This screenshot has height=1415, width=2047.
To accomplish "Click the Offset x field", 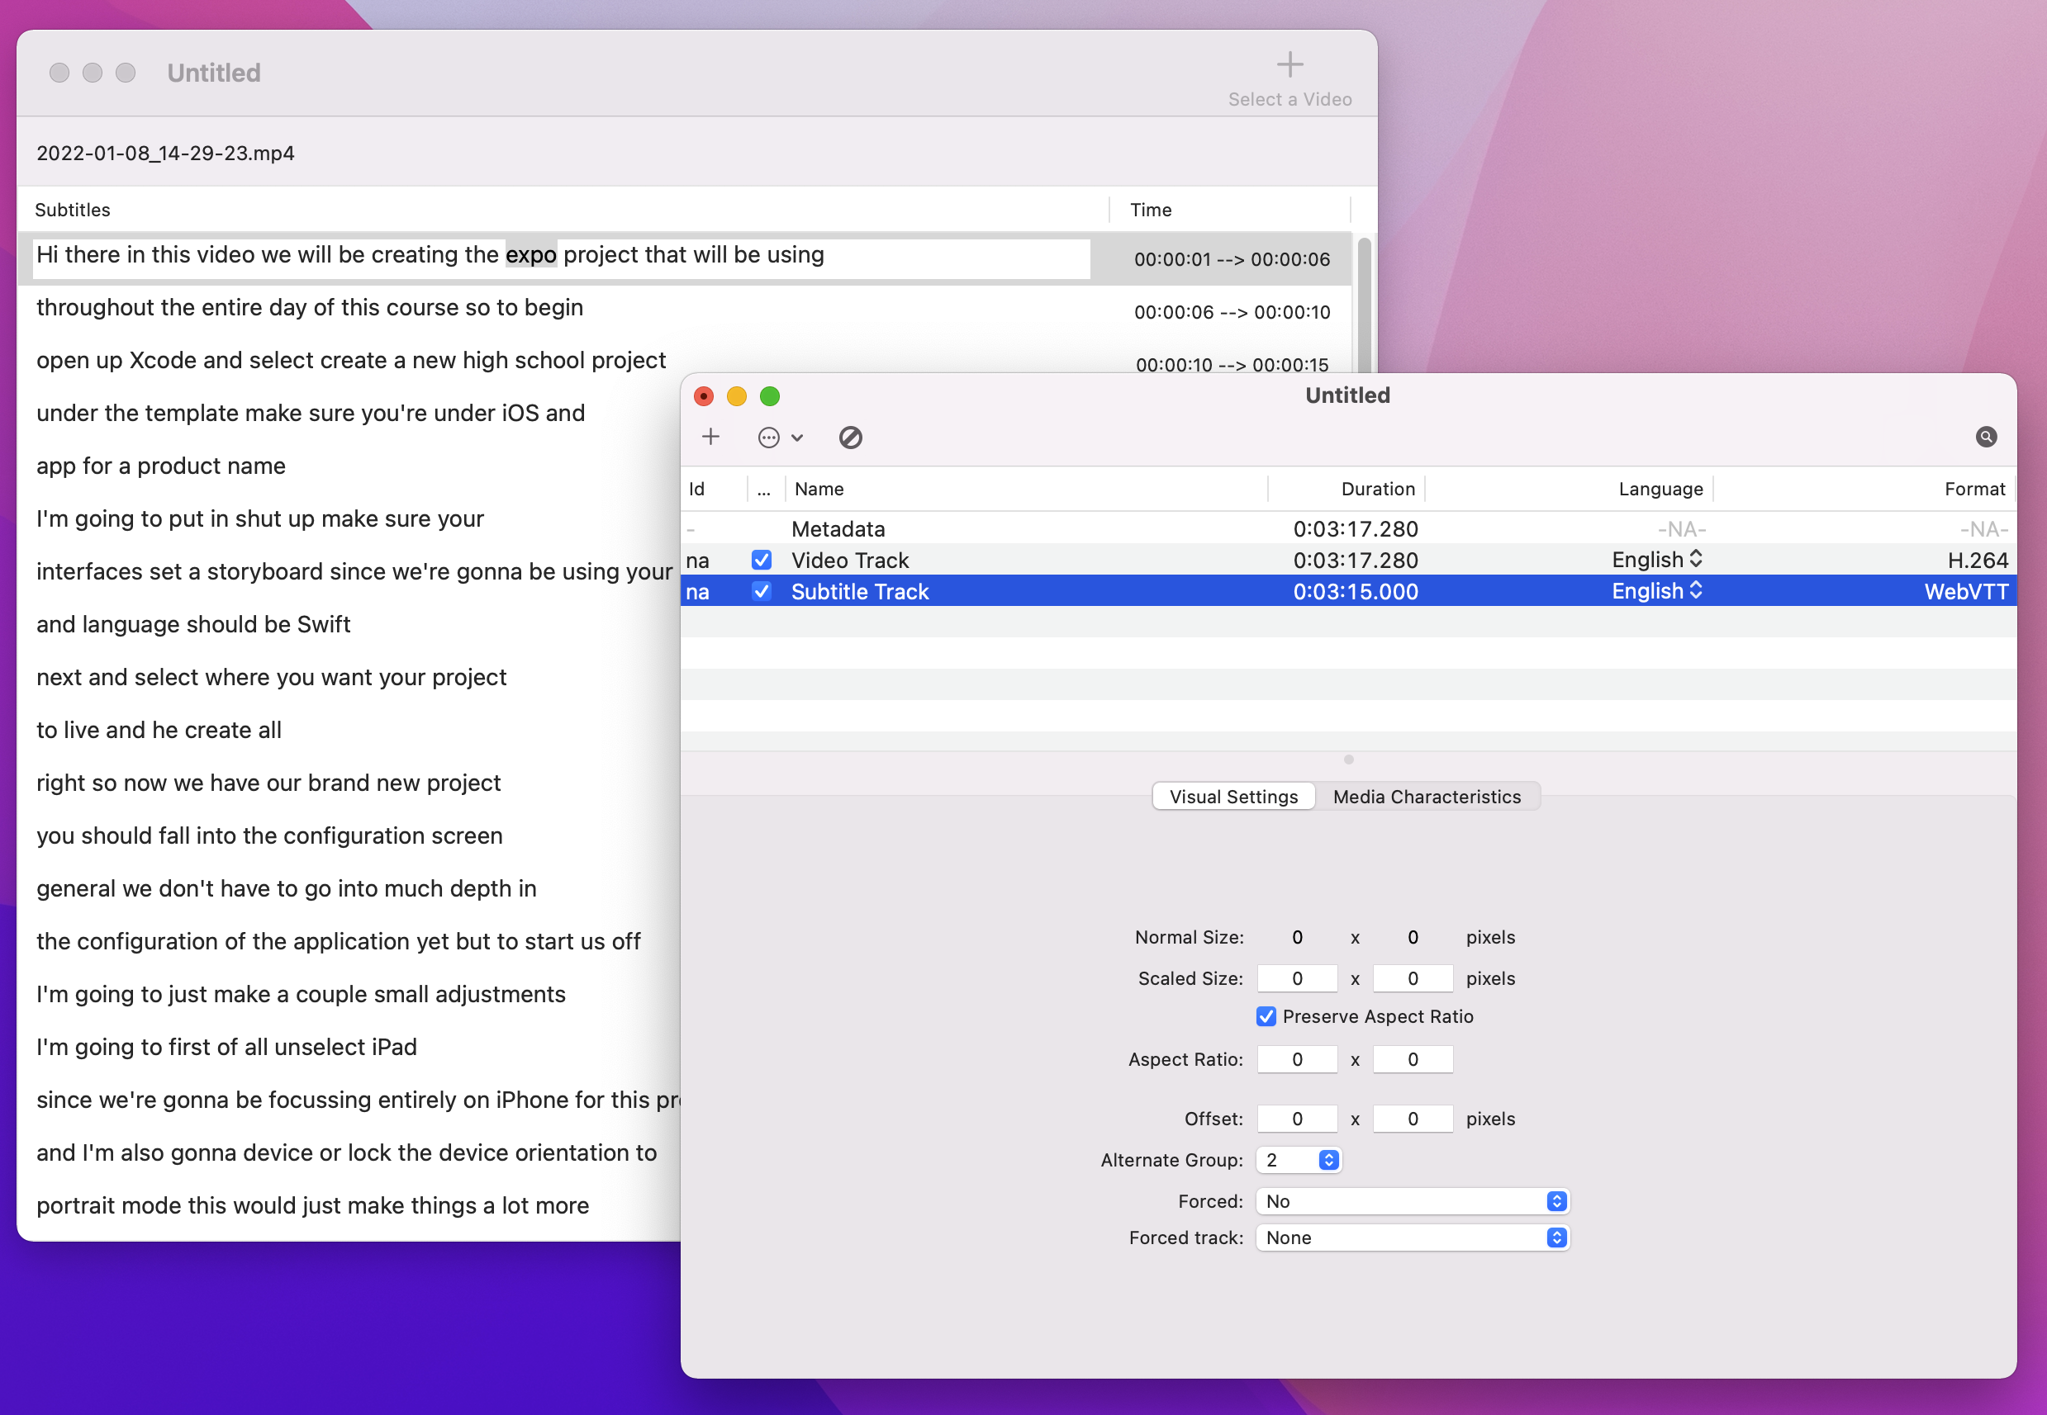I will point(1297,1118).
